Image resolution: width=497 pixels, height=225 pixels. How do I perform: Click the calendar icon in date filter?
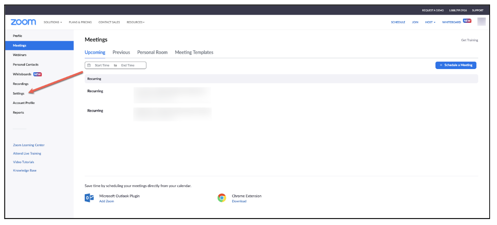[x=89, y=65]
